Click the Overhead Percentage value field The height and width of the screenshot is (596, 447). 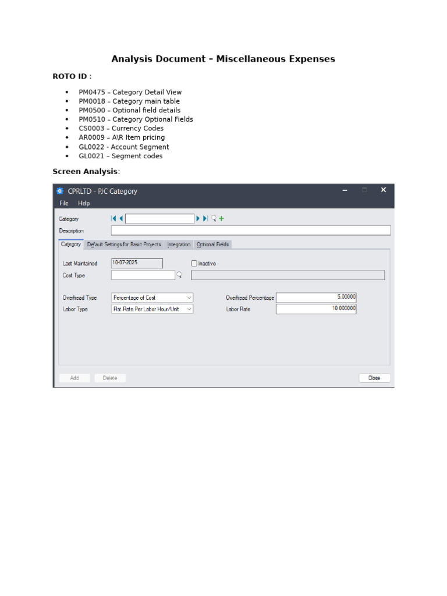[x=316, y=297]
